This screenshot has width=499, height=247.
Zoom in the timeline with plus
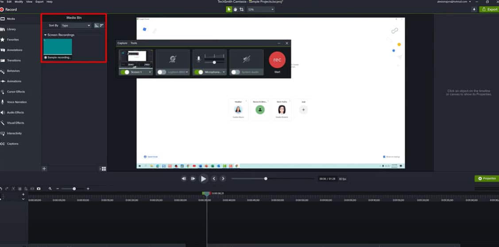tap(88, 189)
